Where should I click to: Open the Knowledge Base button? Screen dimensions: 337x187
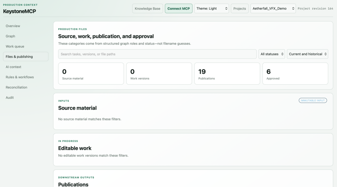pyautogui.click(x=148, y=9)
